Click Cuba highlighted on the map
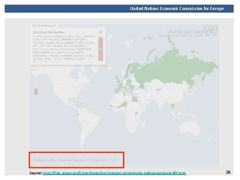This screenshot has width=240, height=180. click(x=79, y=102)
